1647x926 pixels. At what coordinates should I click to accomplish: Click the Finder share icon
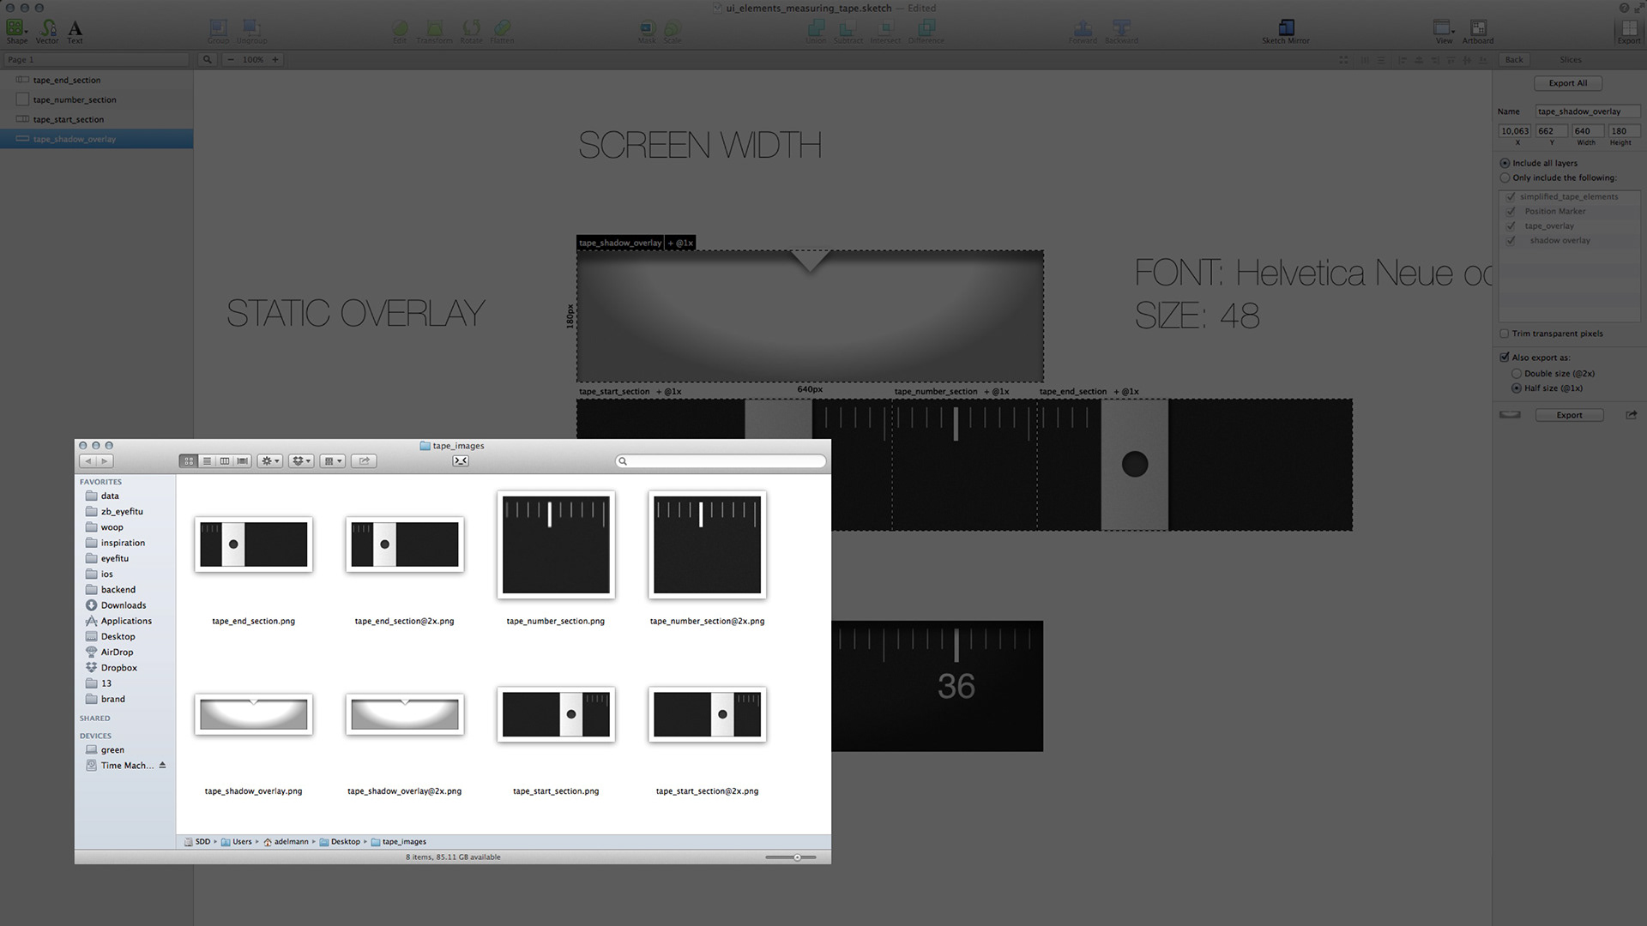(364, 461)
